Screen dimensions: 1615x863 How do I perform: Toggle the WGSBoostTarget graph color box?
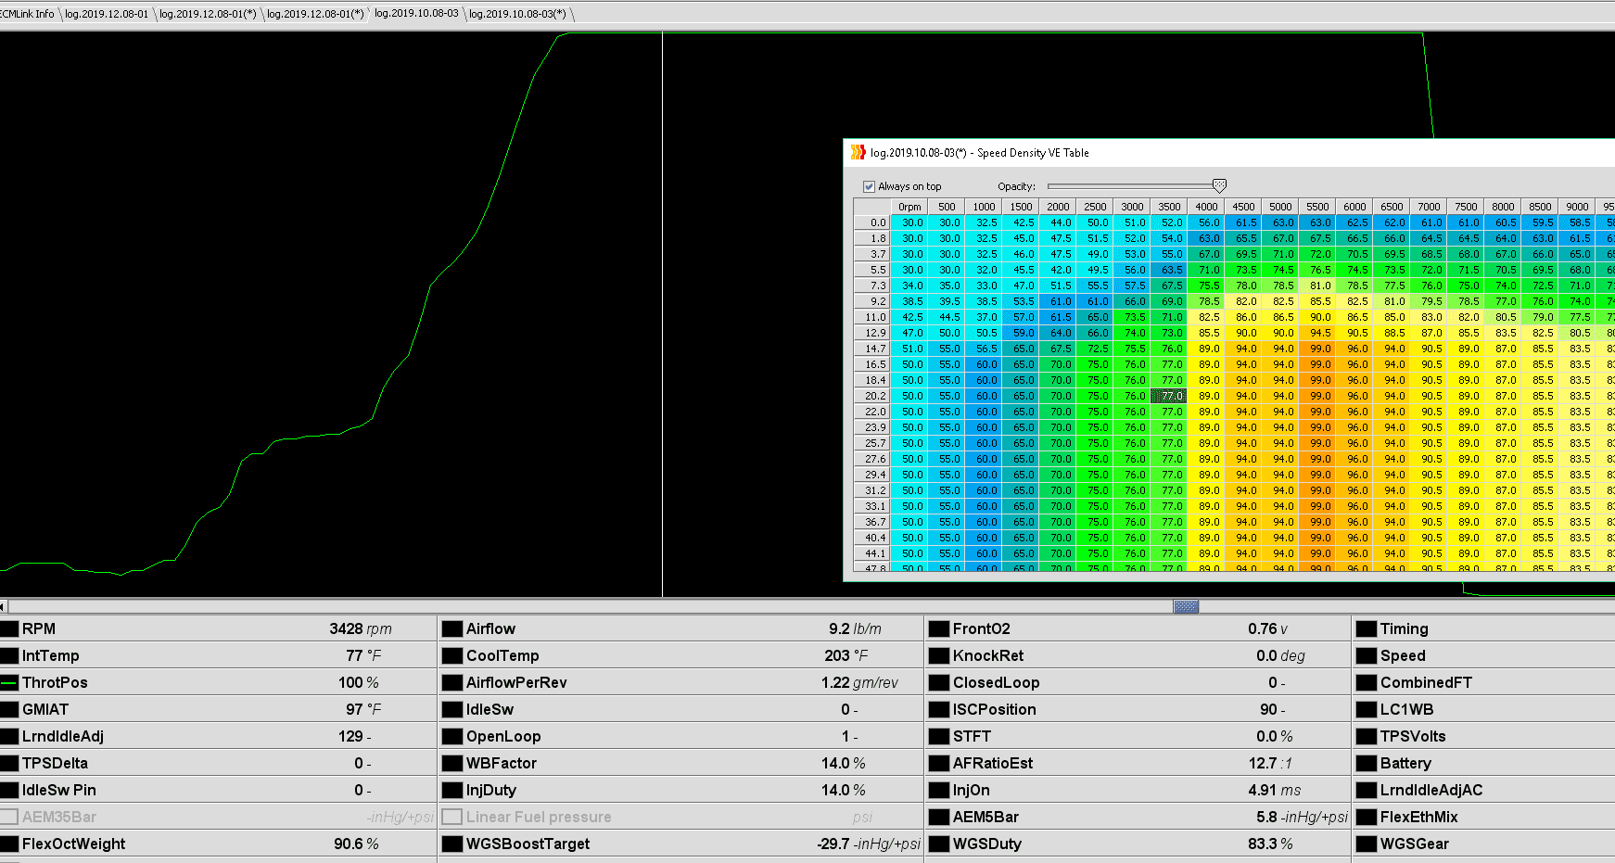[452, 844]
